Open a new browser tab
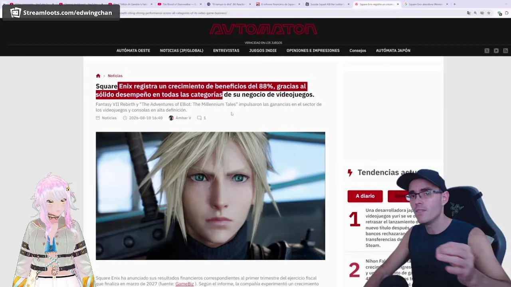The image size is (511, 287). point(454,4)
